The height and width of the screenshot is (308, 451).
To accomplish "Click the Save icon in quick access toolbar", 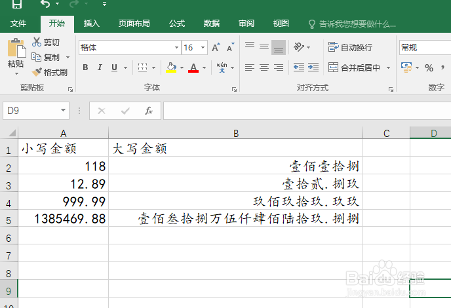I will pos(16,4).
